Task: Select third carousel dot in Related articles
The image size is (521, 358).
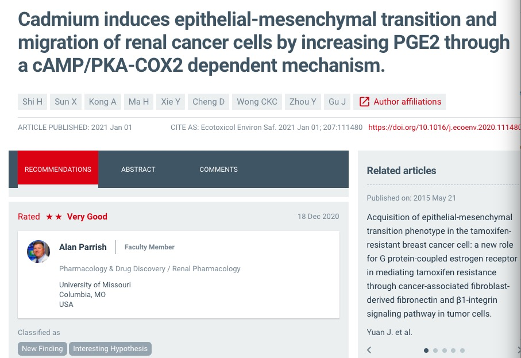Action: point(445,351)
